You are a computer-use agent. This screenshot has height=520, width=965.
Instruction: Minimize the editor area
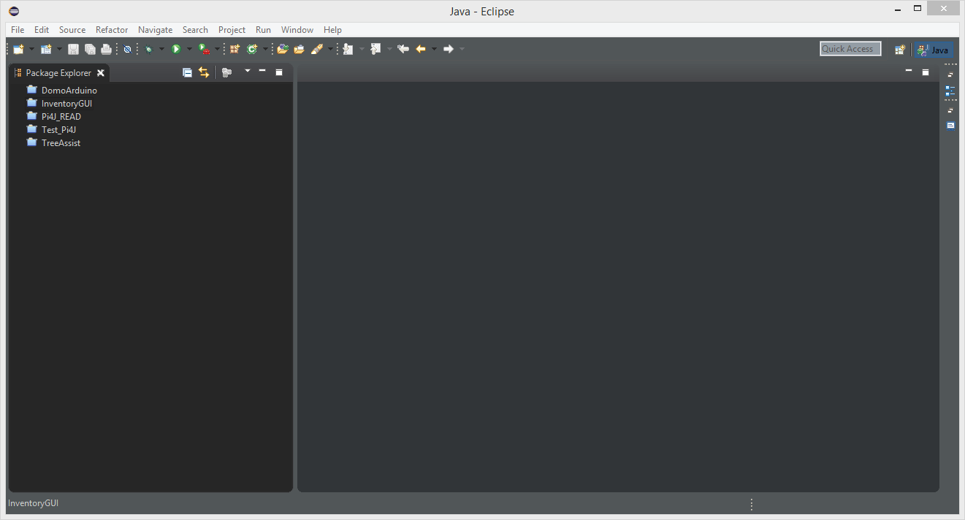tap(908, 72)
